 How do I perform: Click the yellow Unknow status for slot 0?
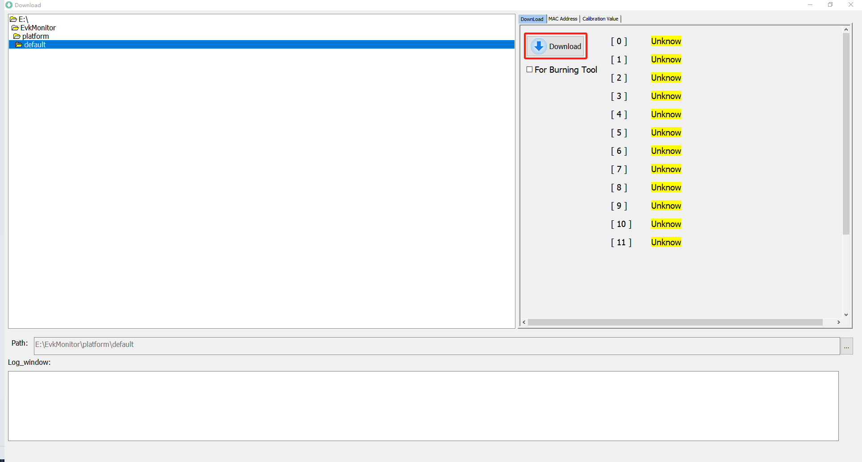tap(665, 41)
